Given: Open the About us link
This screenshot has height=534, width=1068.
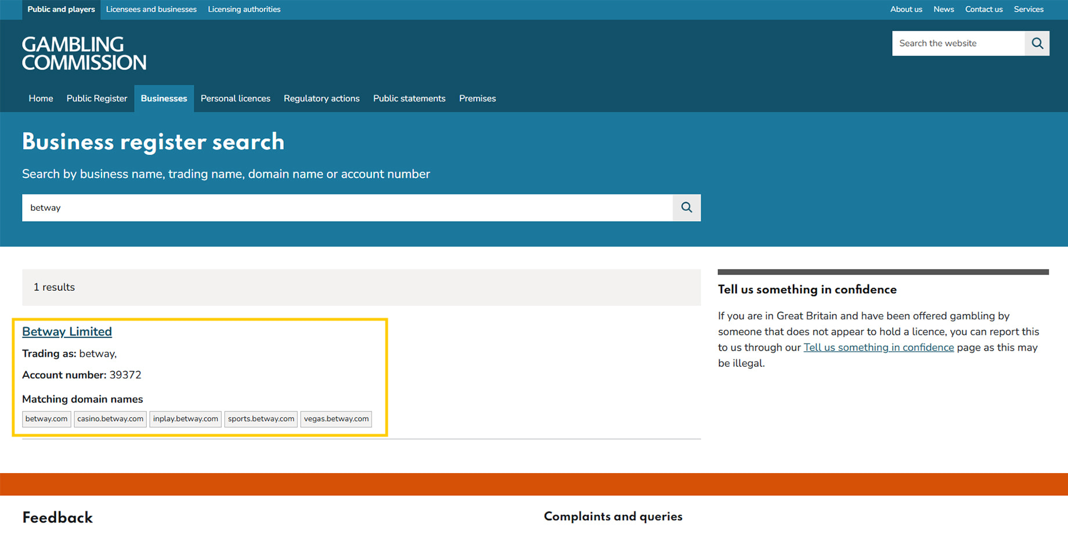Looking at the screenshot, I should (x=906, y=9).
